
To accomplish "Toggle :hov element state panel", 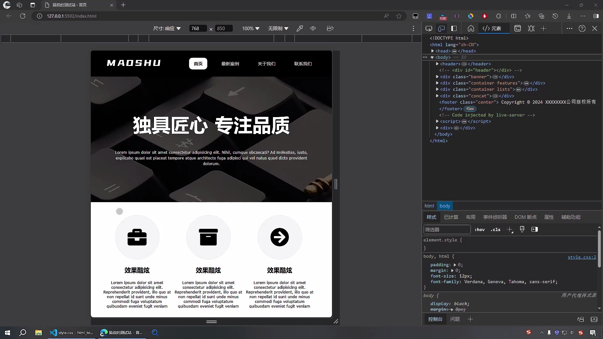I will point(480,229).
